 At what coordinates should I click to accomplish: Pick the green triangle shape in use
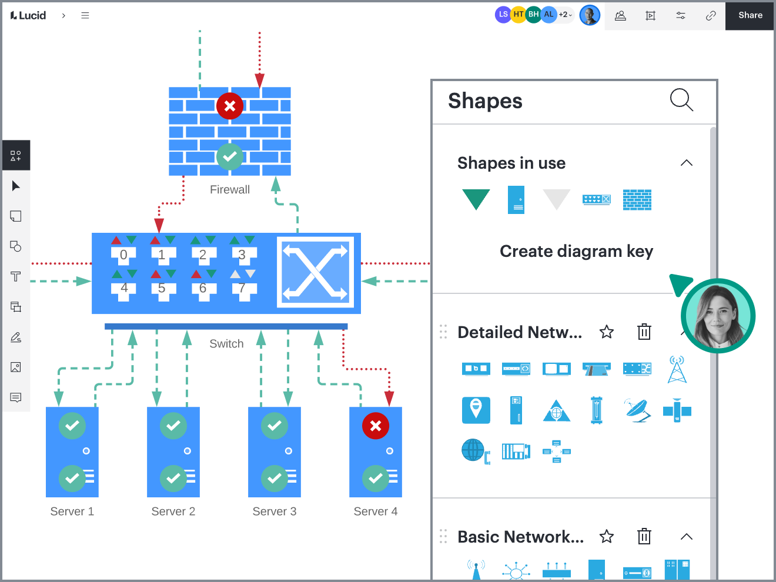476,199
